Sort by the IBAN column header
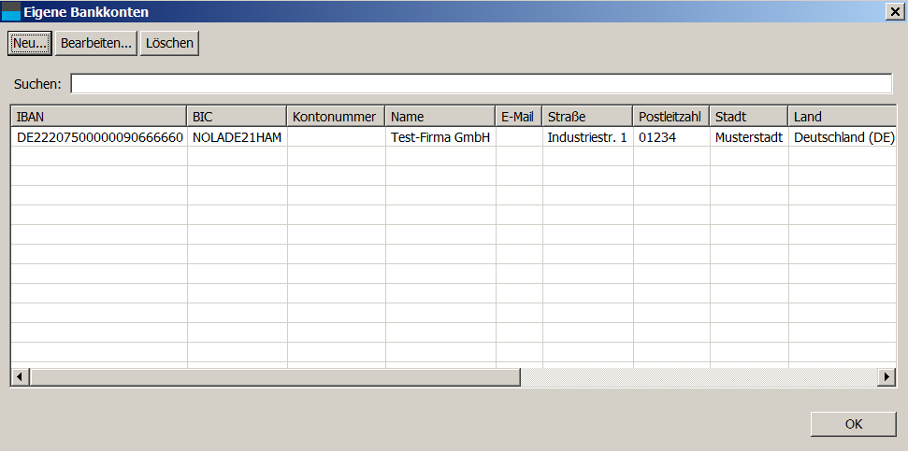The width and height of the screenshot is (908, 451). point(99,116)
